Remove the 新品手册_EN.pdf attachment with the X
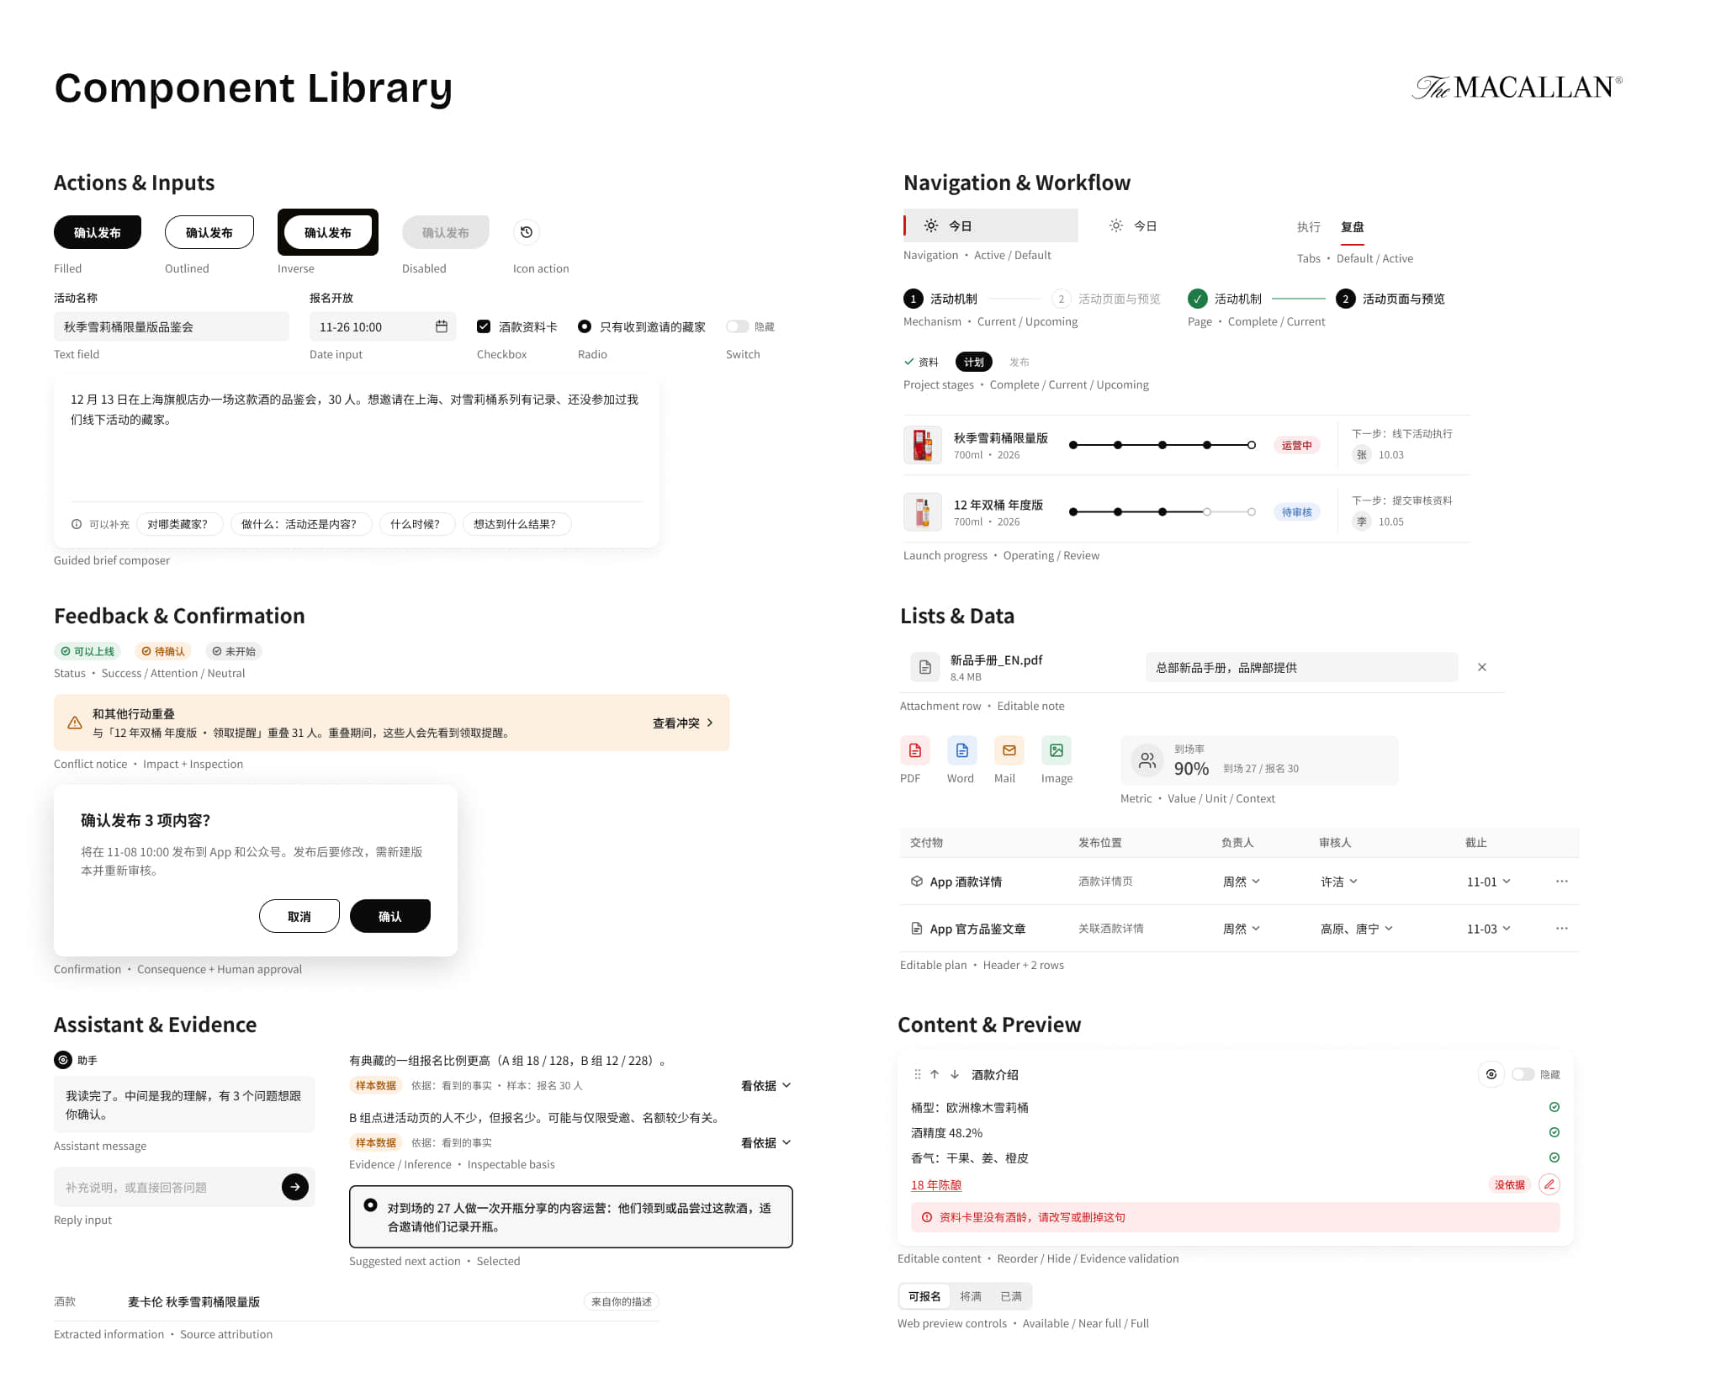Screen dimensions: 1716x1393 [x=1482, y=667]
